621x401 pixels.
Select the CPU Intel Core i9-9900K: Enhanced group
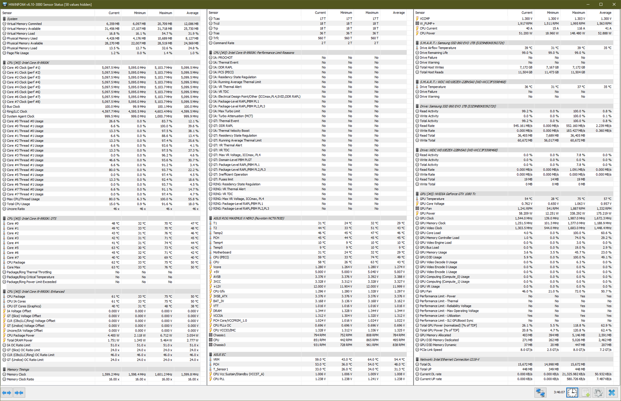point(101,291)
